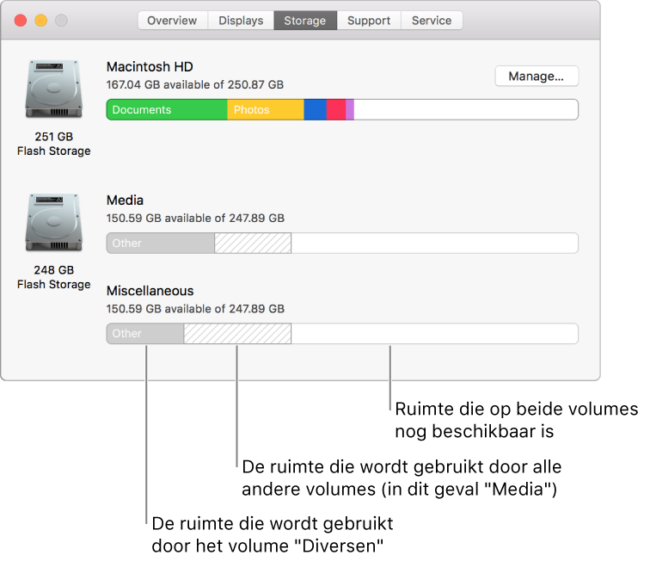Click the 248 GB Flash Storage drive icon

[x=54, y=222]
